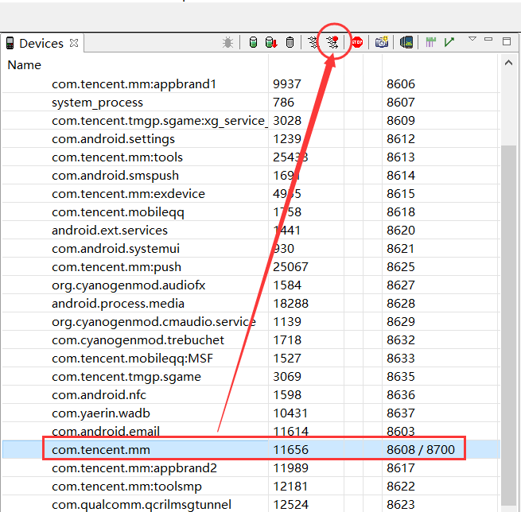521x512 pixels.
Task: Click the Update Threads icon
Action: pyautogui.click(x=313, y=42)
